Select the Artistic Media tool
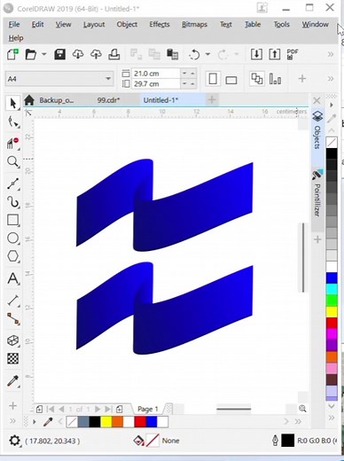This screenshot has width=344, height=461. click(x=12, y=202)
